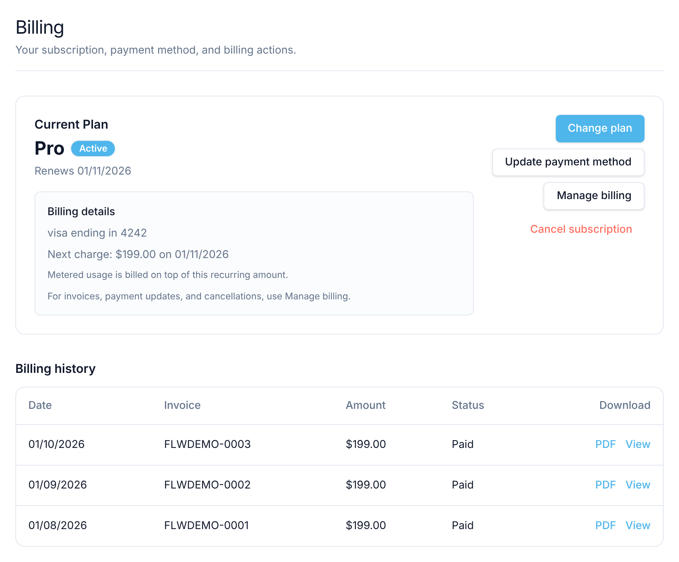The width and height of the screenshot is (679, 562).
Task: Click invoice number FLWDEMO-0002
Action: pos(207,485)
